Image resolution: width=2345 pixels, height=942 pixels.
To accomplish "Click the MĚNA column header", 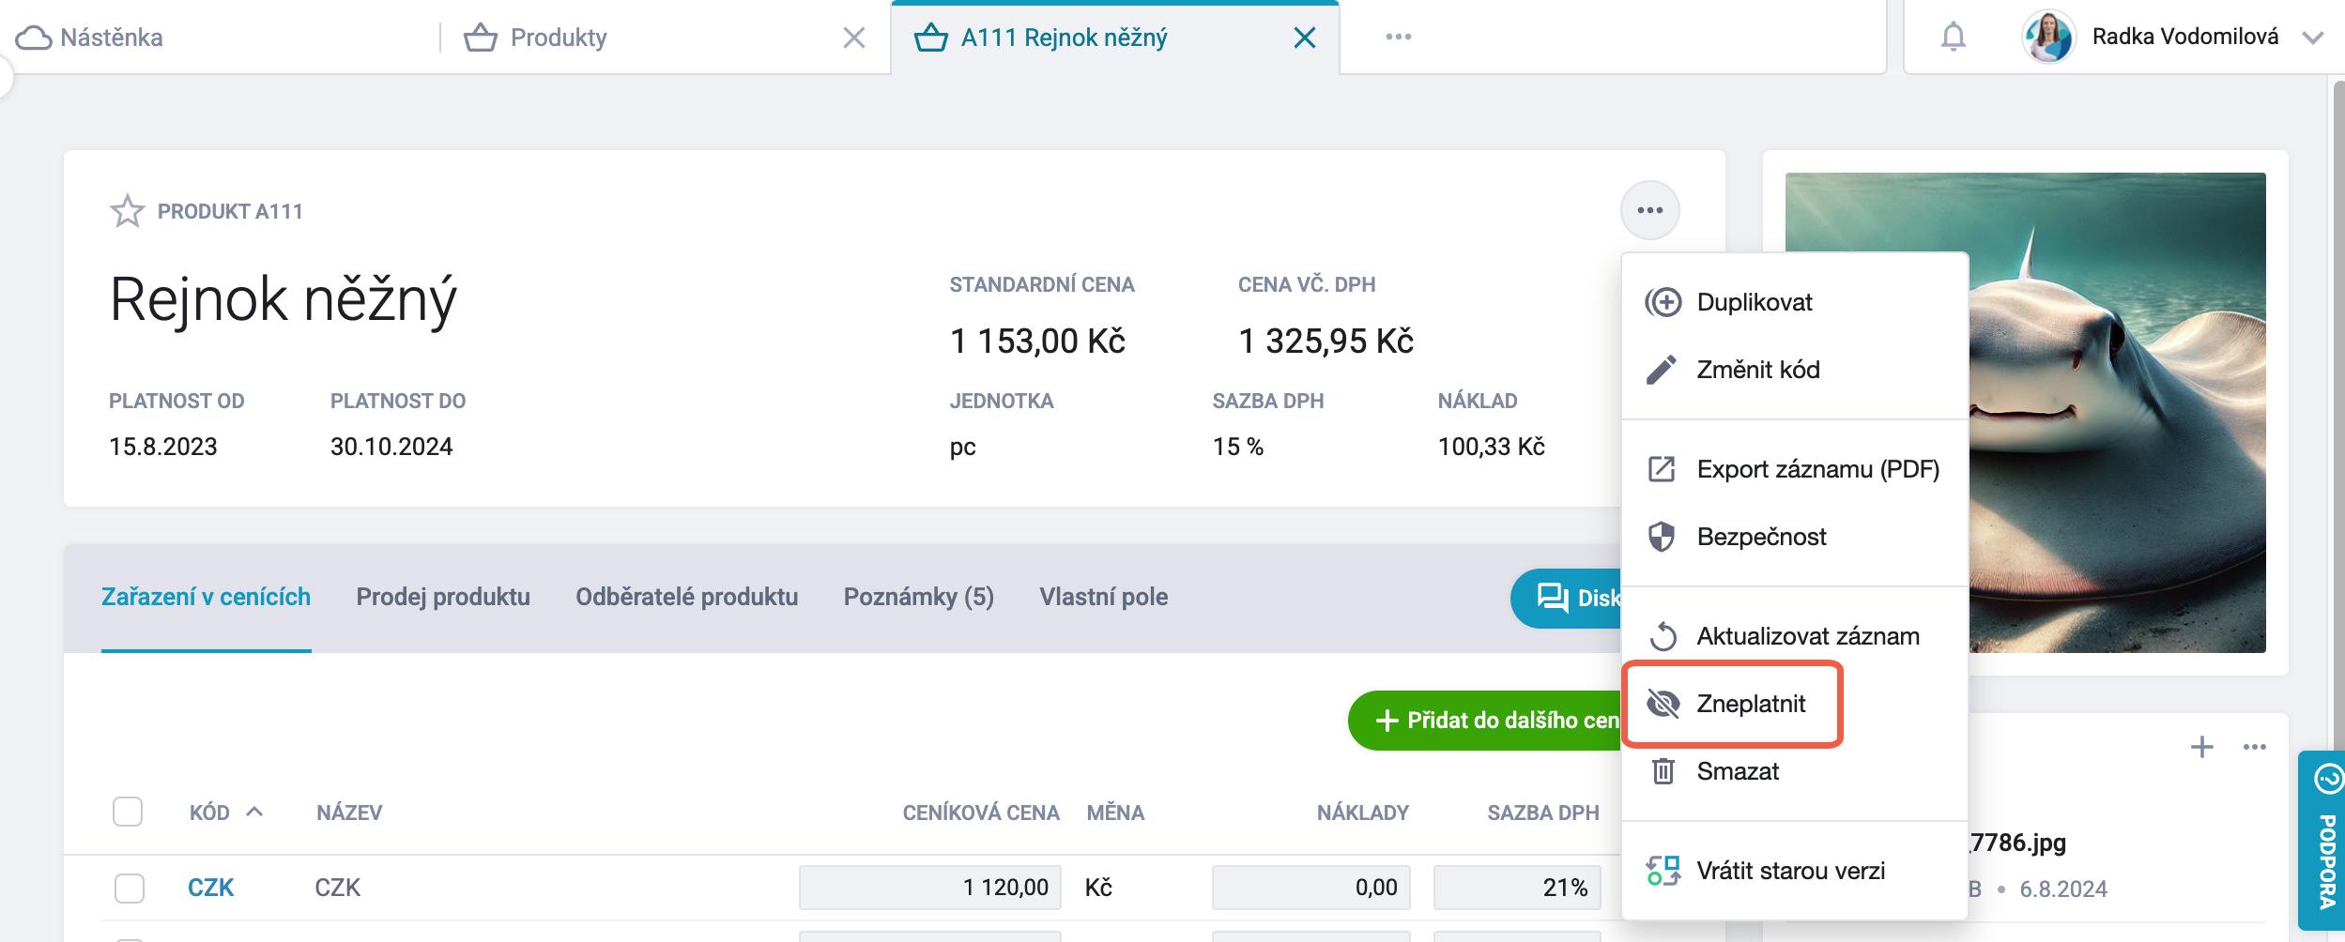I will point(1115,813).
